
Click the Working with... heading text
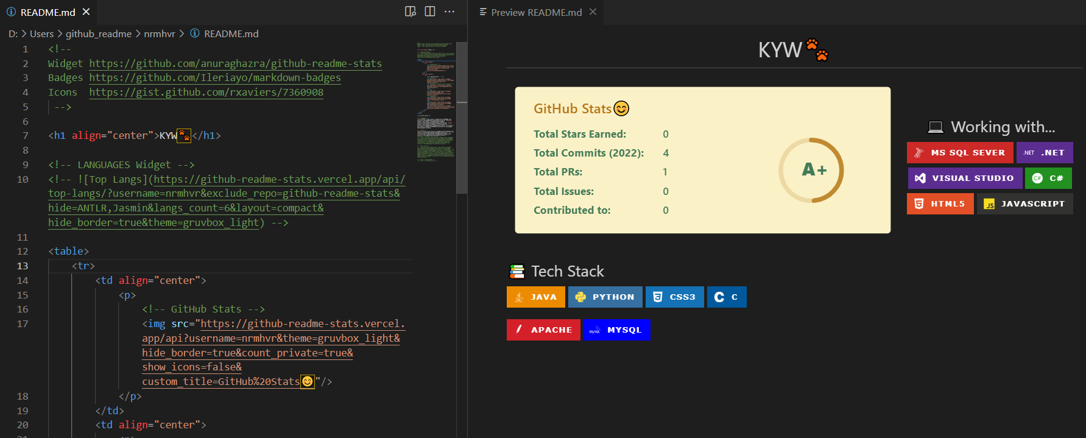tap(1003, 127)
